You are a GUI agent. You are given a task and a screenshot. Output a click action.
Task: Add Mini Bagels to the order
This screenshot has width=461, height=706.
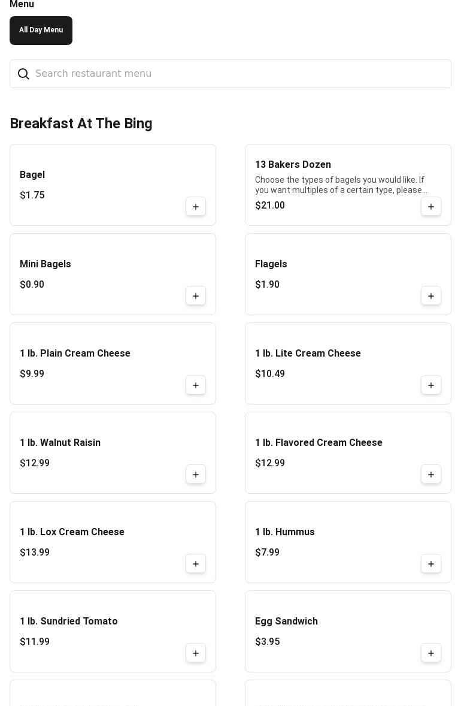coord(196,296)
